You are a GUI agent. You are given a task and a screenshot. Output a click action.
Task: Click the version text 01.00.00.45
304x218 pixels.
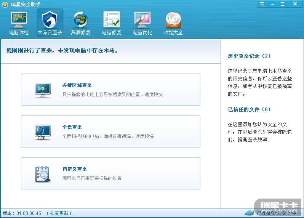click(29, 213)
